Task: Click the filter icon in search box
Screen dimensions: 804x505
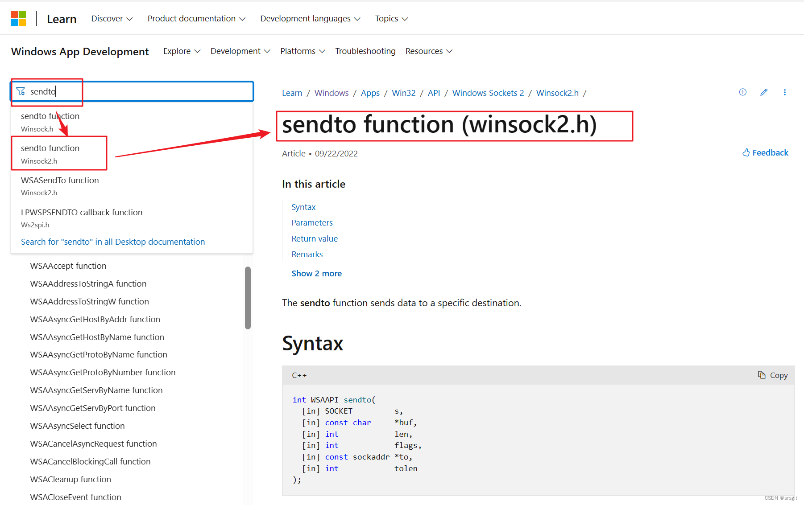Action: 21,91
